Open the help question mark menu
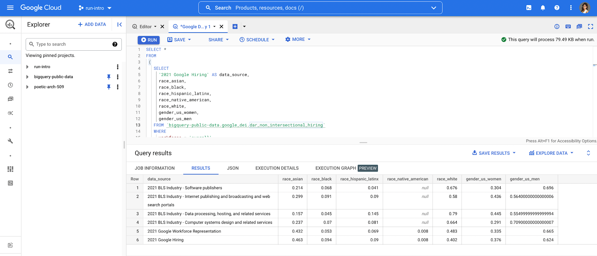 tap(557, 8)
